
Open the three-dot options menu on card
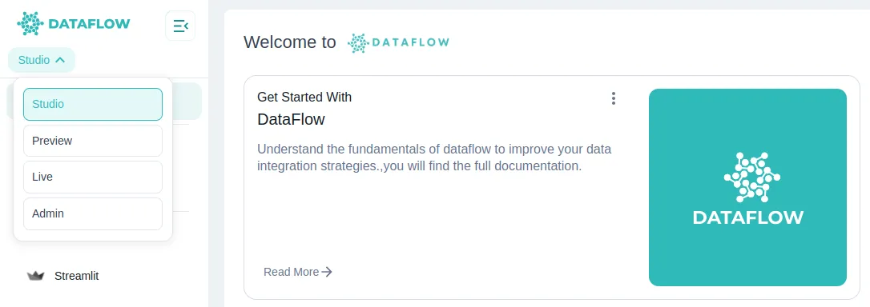coord(613,98)
